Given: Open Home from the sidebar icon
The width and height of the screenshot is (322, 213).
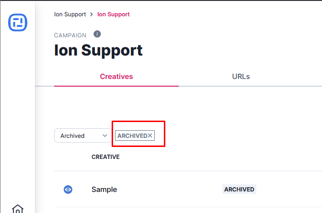Looking at the screenshot, I should pyautogui.click(x=18, y=209).
